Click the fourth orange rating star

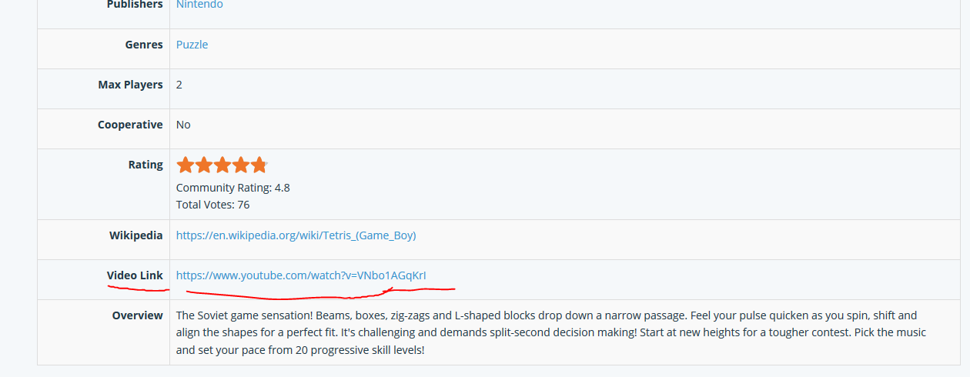[x=240, y=165]
